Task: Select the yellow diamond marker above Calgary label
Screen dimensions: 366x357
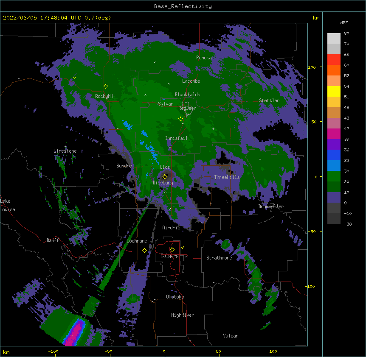Action: [172, 250]
